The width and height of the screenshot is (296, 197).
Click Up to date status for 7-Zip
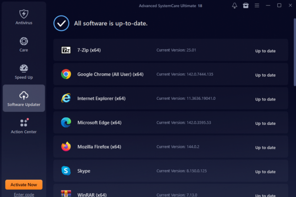(265, 51)
